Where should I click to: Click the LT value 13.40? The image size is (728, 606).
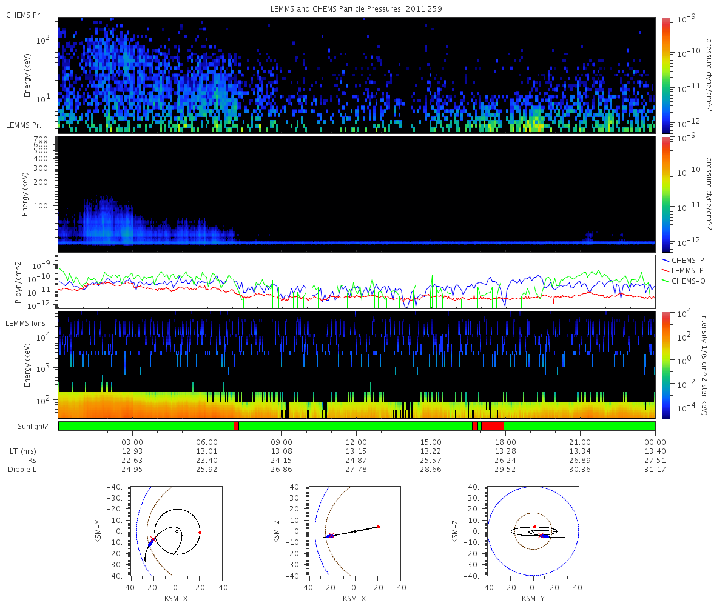[x=655, y=451]
